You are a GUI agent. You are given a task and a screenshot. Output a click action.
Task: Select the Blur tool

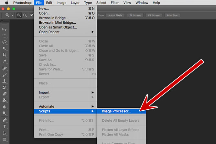(5, 107)
